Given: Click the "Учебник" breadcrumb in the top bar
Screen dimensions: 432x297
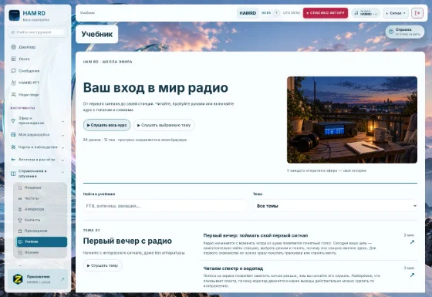Looking at the screenshot, I should 87,12.
